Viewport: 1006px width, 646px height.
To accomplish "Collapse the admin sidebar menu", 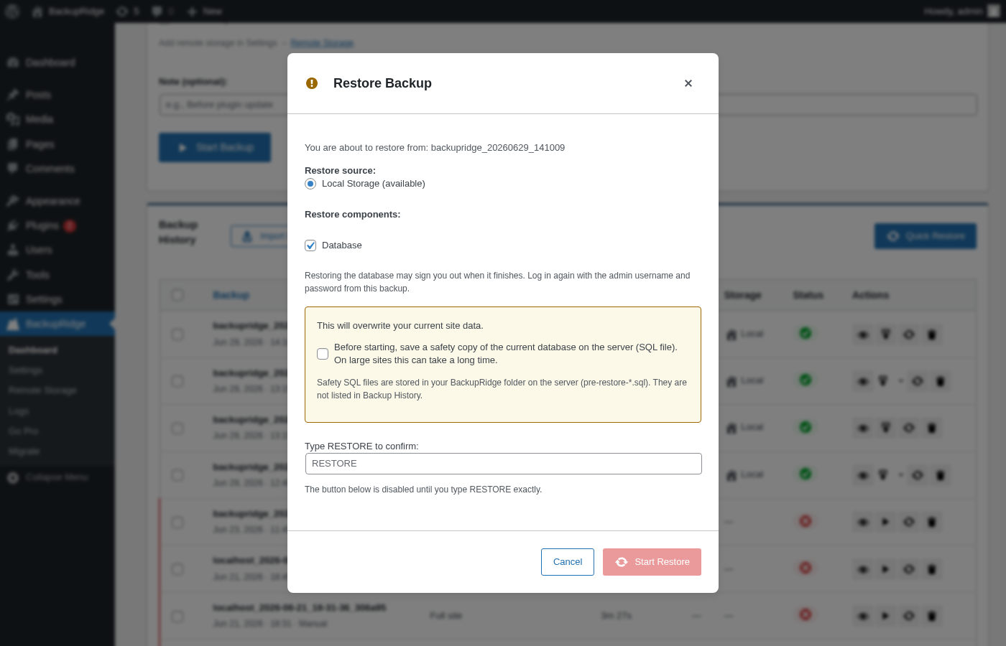I will click(x=57, y=477).
